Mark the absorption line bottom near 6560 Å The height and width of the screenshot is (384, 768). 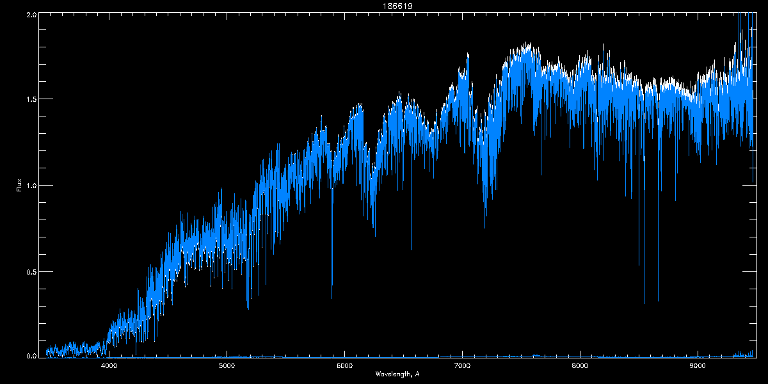(411, 249)
